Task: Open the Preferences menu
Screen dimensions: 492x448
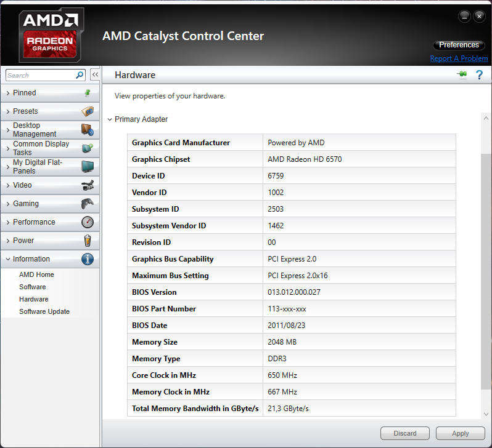Action: (x=459, y=45)
